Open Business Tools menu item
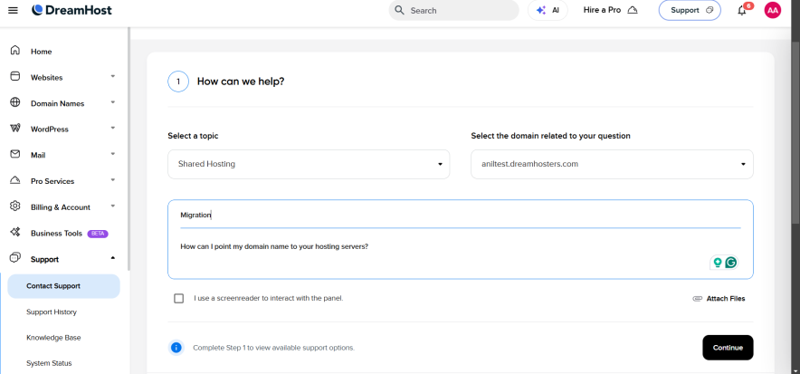The width and height of the screenshot is (800, 374). tap(56, 233)
